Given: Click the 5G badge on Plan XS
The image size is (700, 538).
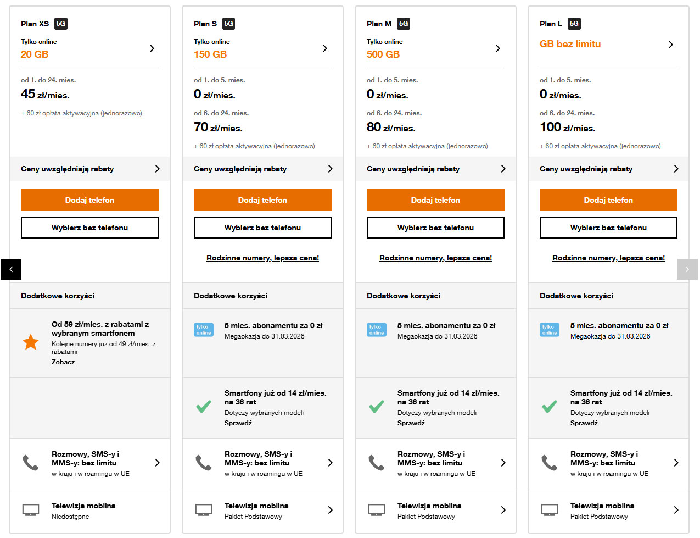Looking at the screenshot, I should (61, 24).
